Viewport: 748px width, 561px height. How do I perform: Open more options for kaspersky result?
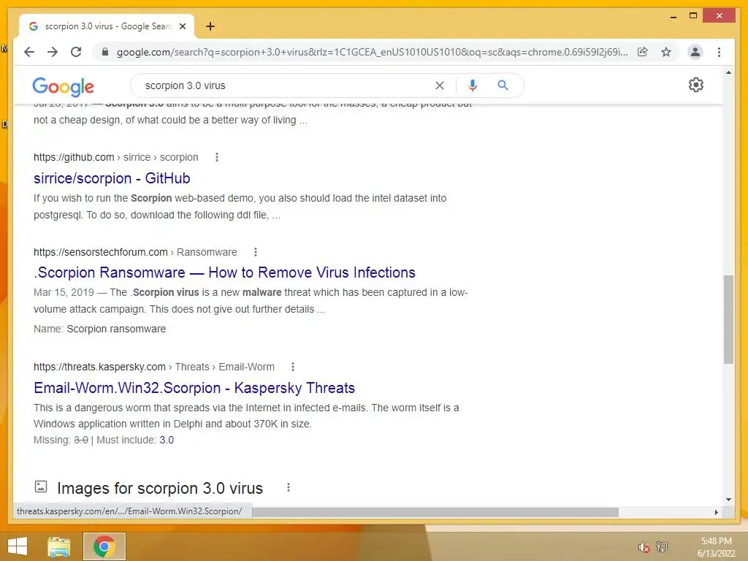click(x=292, y=367)
